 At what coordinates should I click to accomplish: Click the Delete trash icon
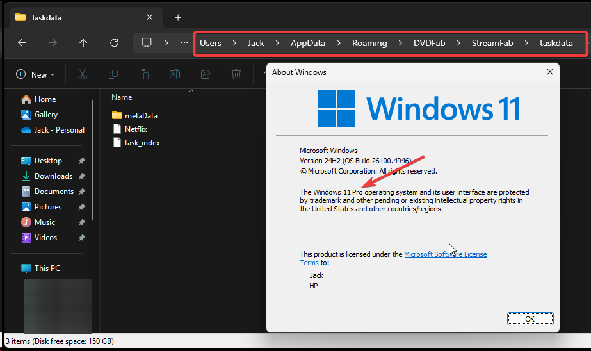pyautogui.click(x=236, y=74)
